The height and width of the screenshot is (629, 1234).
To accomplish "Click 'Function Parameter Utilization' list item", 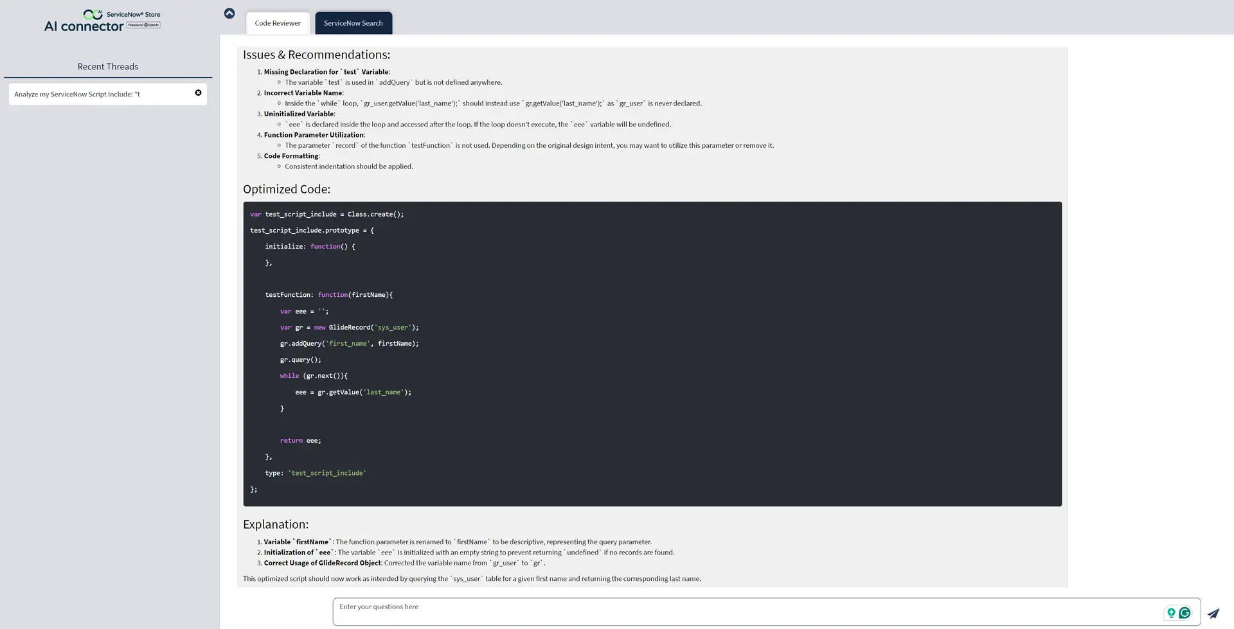I will 314,135.
